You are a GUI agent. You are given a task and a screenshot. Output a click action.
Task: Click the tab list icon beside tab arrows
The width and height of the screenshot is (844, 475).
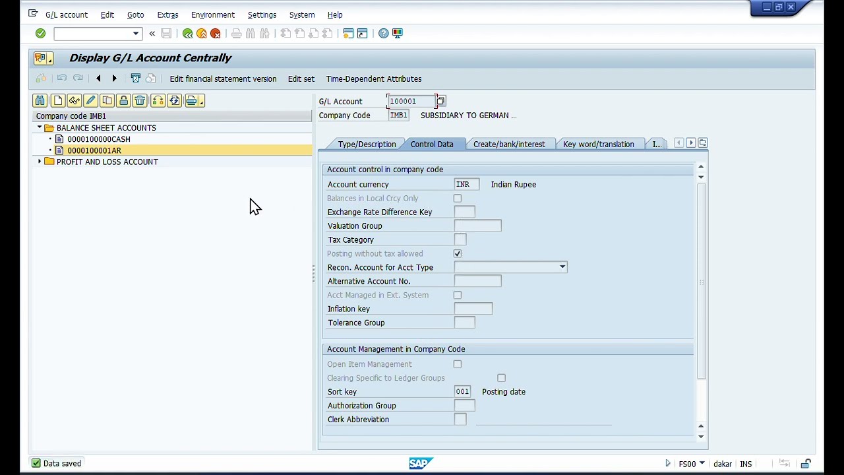(x=703, y=143)
